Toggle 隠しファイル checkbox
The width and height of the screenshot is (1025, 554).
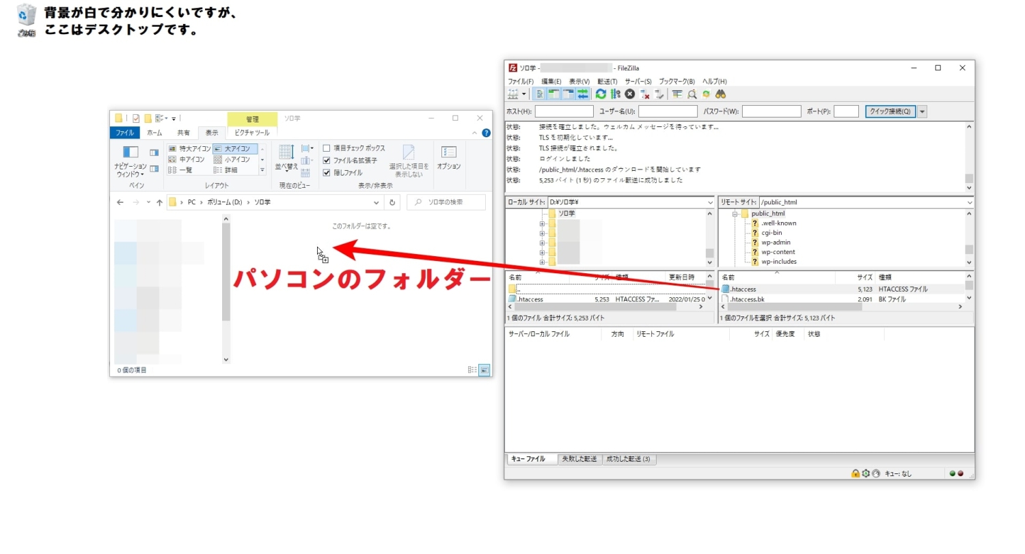point(327,173)
